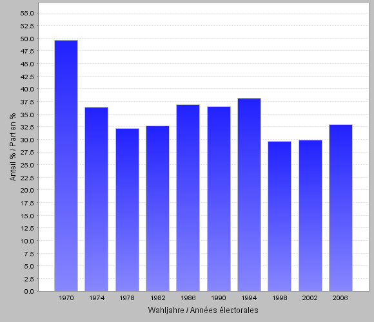Click the 25.0 y-axis tick label
The width and height of the screenshot is (374, 322).
27,165
